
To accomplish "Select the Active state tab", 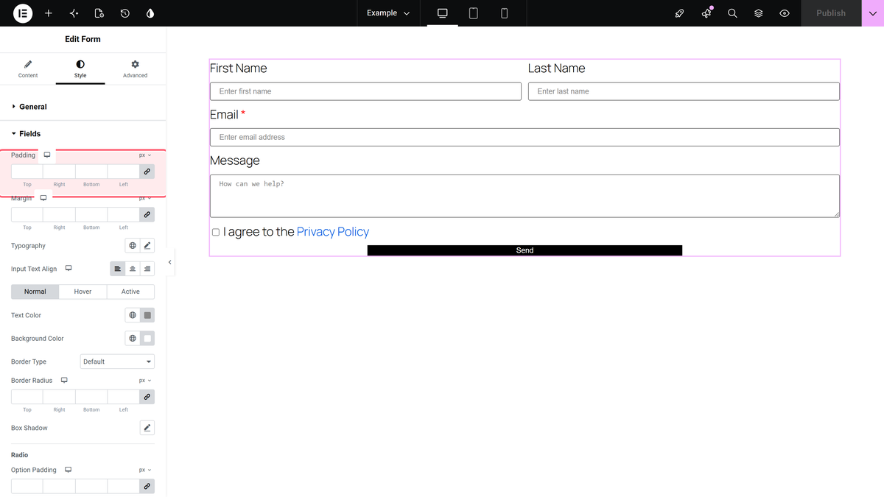I will pyautogui.click(x=130, y=292).
